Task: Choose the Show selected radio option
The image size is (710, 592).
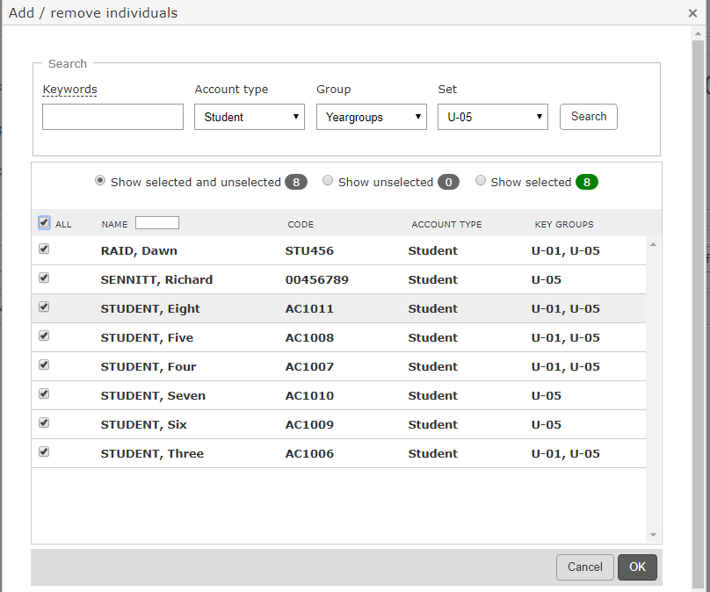Action: 481,181
